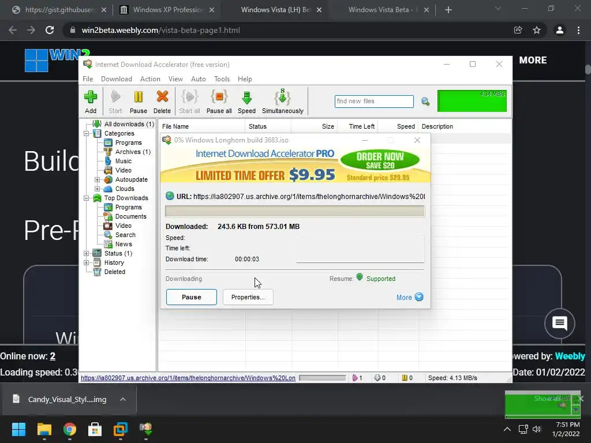Open the Windows Start button

coord(18,429)
